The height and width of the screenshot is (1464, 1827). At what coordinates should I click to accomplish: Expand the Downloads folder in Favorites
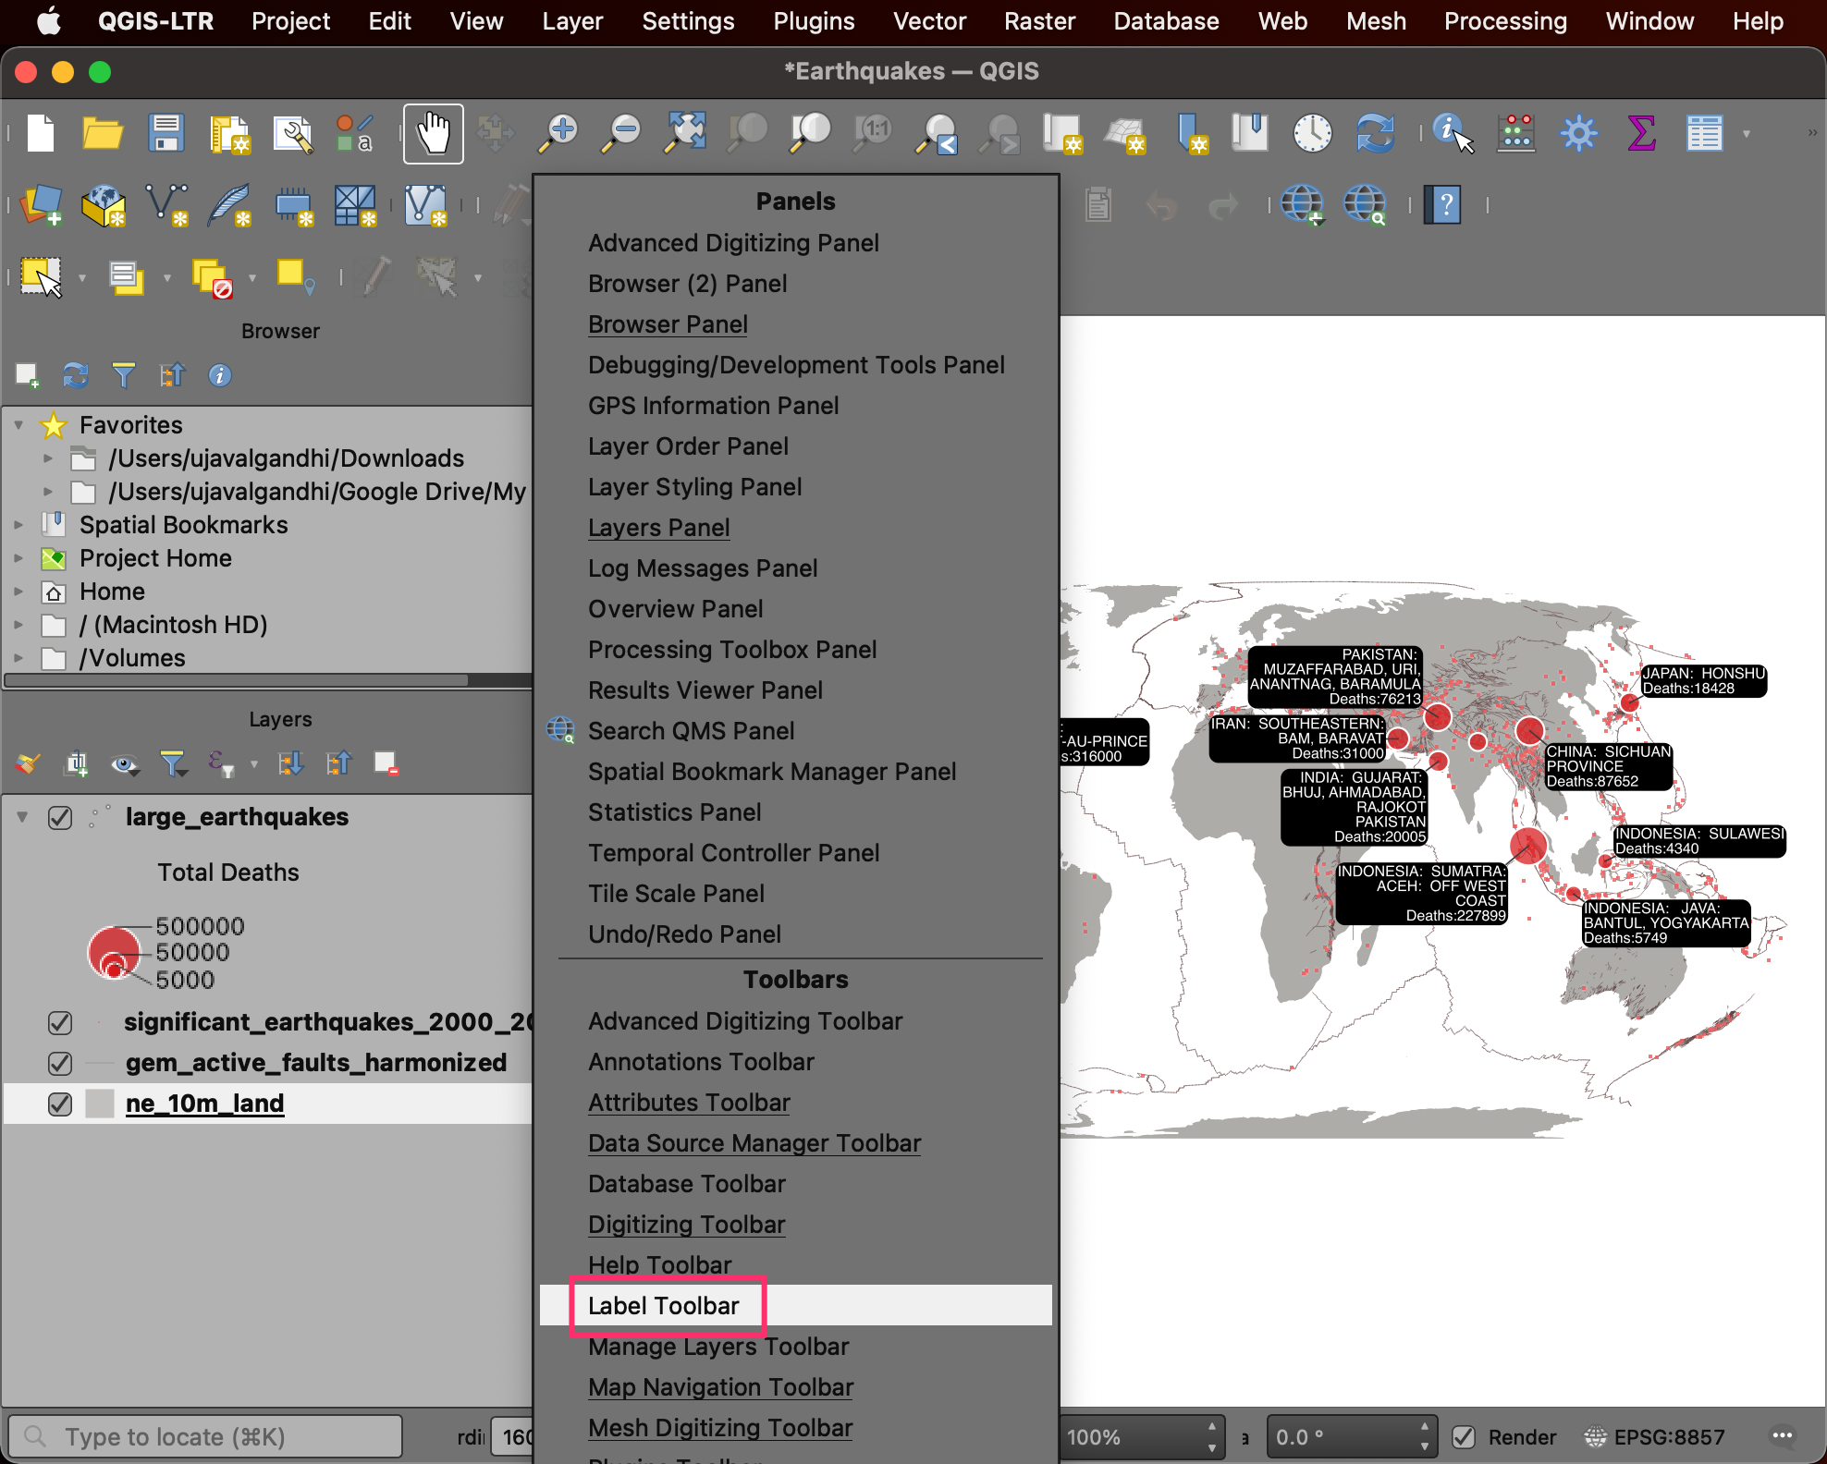48,458
